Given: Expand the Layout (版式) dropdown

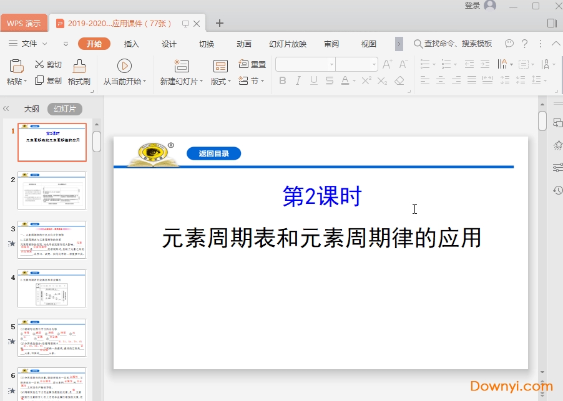Looking at the screenshot, I should [229, 81].
